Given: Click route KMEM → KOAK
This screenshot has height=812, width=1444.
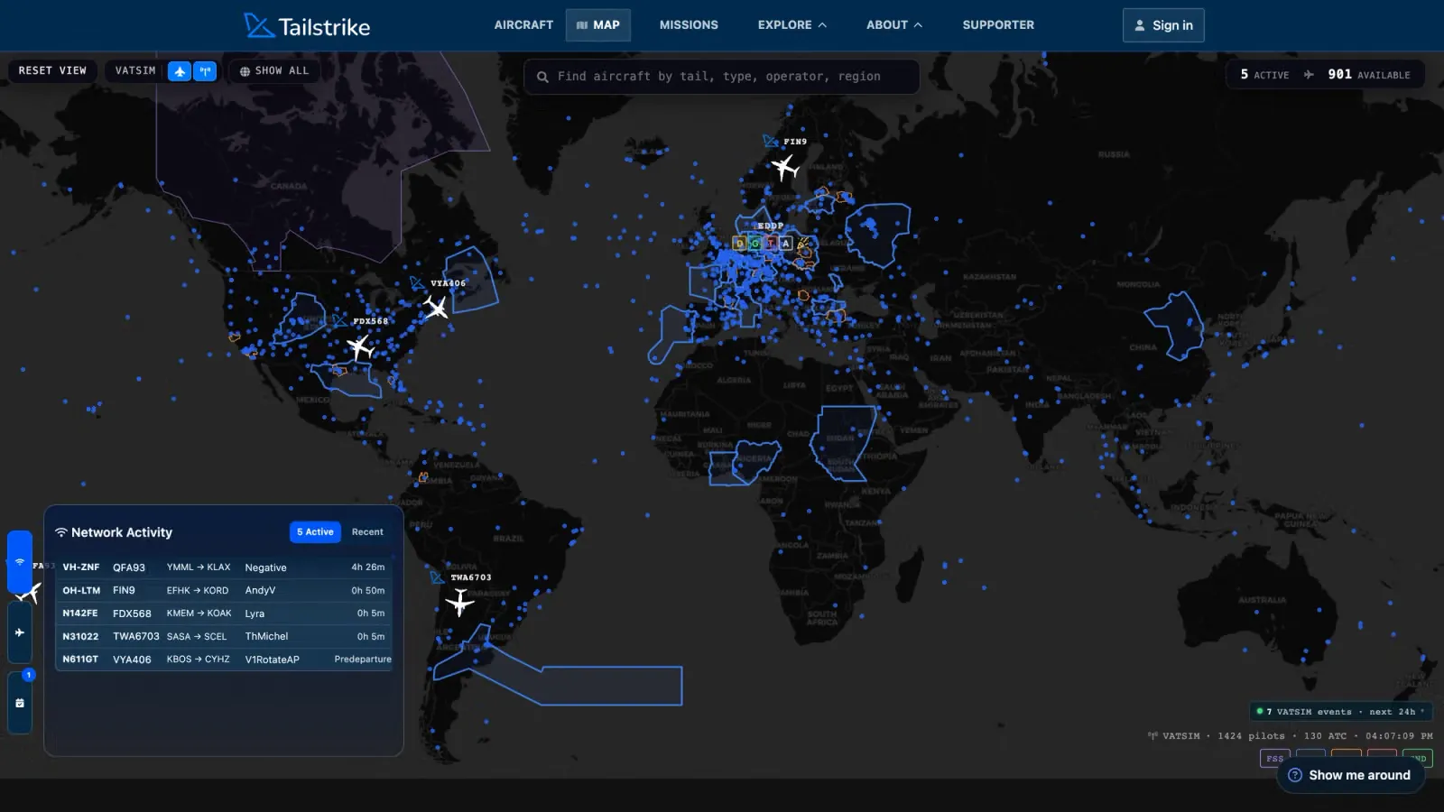Looking at the screenshot, I should pyautogui.click(x=199, y=614).
